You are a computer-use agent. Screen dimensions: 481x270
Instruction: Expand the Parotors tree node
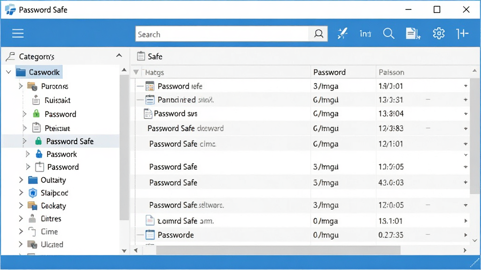(21, 86)
